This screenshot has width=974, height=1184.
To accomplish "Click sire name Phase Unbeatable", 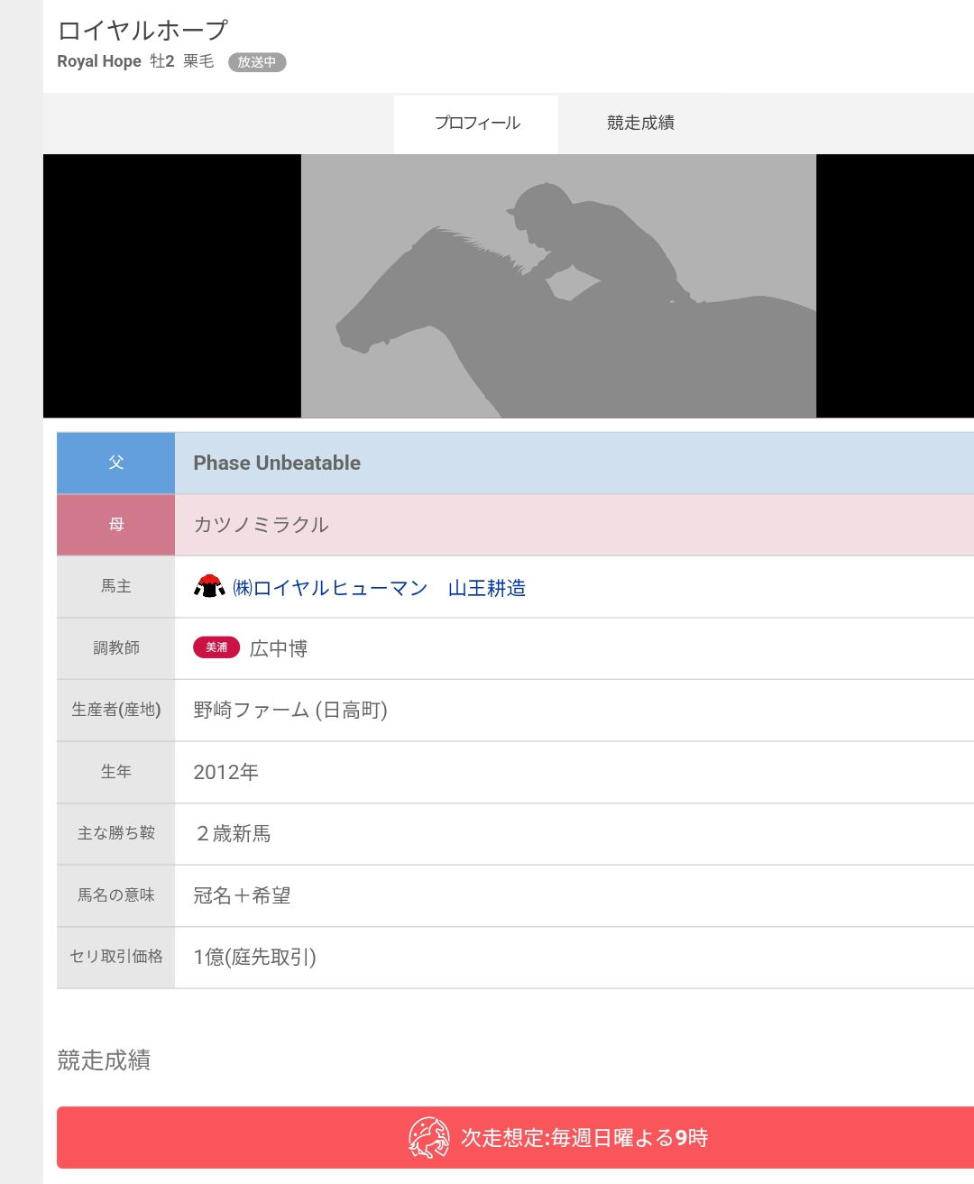I will pos(277,463).
